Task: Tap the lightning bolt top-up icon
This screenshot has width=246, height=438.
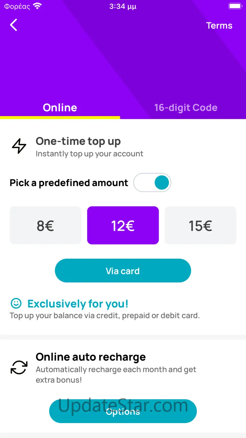Action: click(19, 146)
